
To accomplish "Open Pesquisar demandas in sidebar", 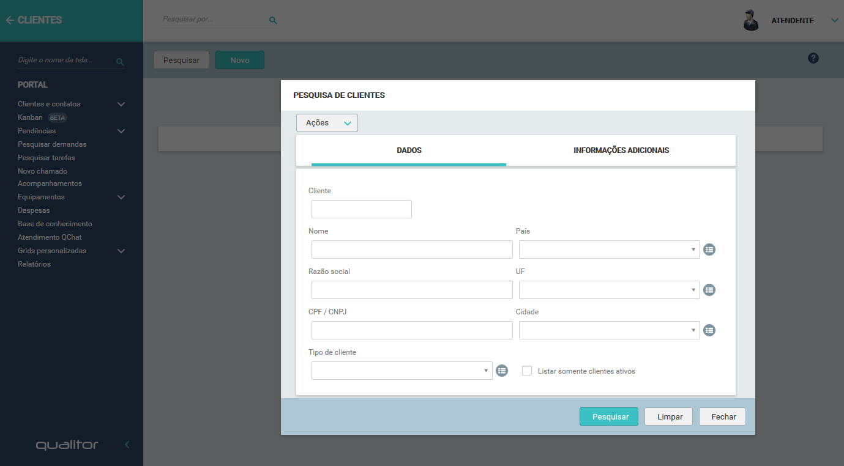I will tap(52, 144).
